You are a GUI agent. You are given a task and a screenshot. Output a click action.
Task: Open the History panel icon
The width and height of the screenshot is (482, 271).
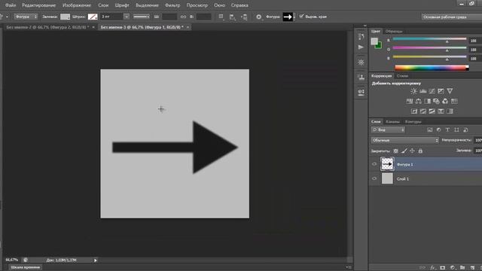[x=361, y=37]
